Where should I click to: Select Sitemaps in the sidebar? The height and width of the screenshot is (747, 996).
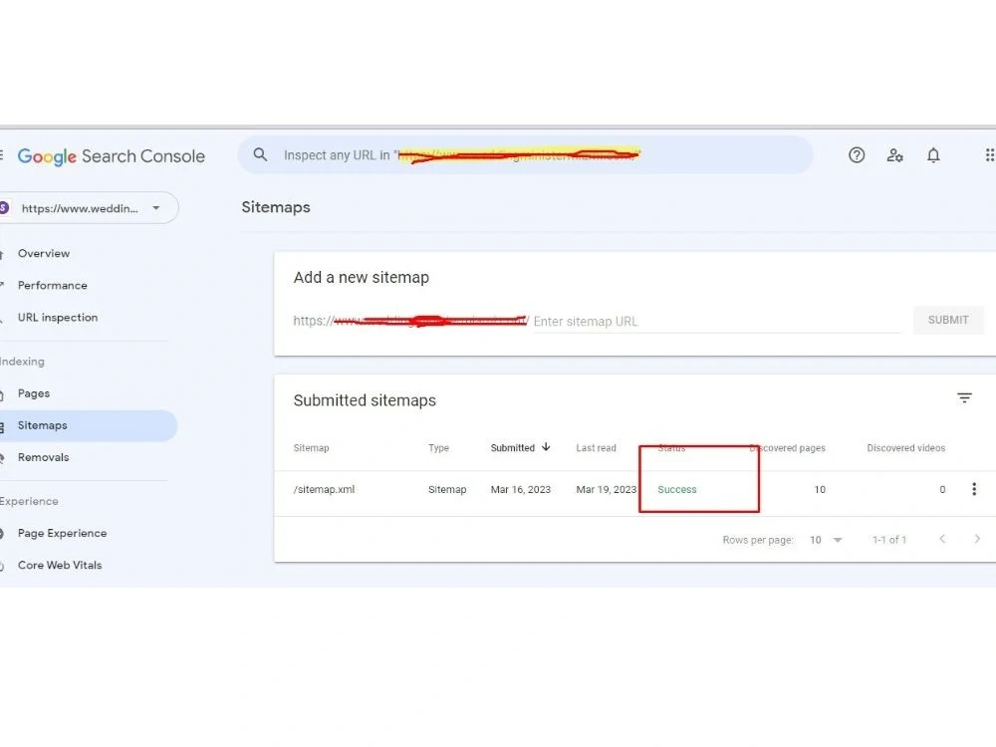[x=88, y=425]
